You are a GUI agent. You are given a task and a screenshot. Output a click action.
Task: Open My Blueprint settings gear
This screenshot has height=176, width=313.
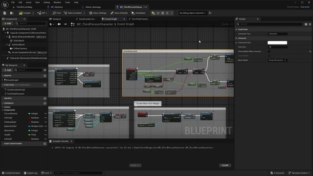[x=45, y=70]
